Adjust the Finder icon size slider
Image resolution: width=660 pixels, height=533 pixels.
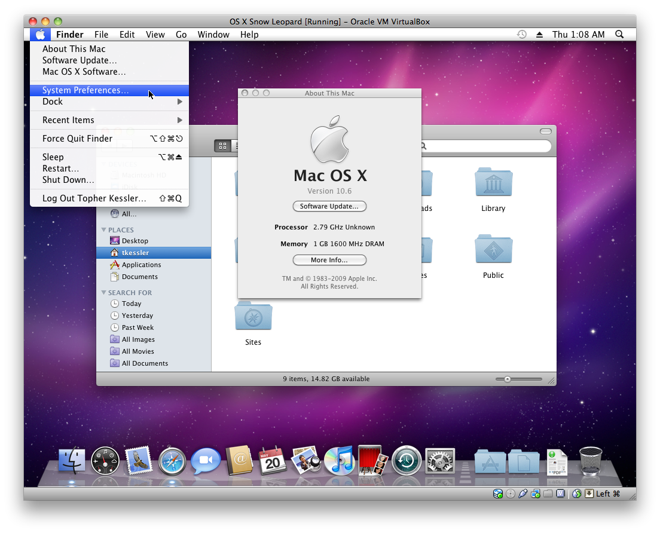point(507,379)
